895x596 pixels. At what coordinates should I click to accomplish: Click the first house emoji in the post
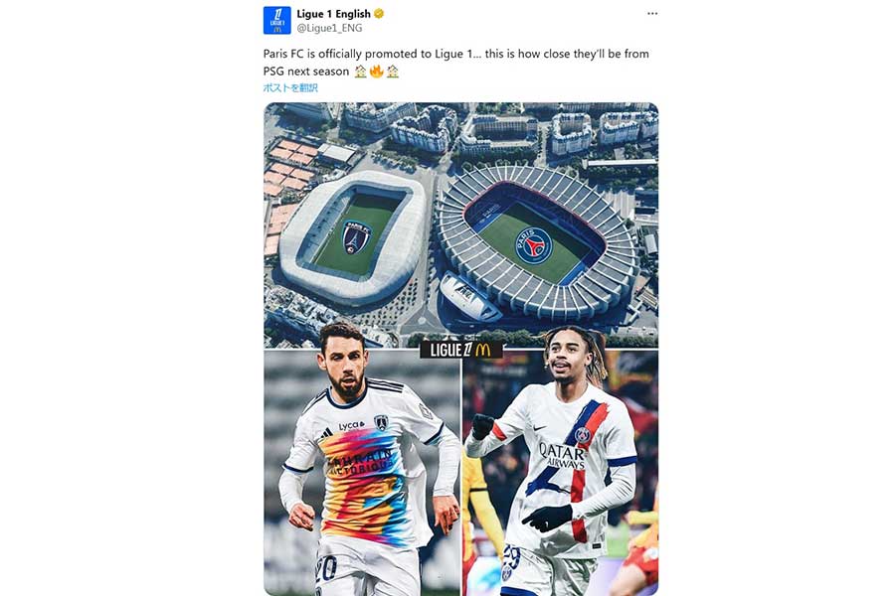click(x=360, y=72)
